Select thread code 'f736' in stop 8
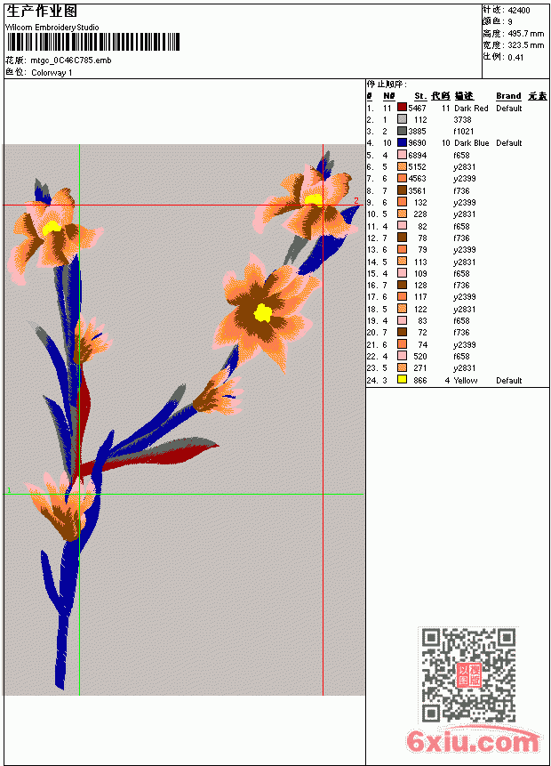This screenshot has height=766, width=551. pos(461,191)
